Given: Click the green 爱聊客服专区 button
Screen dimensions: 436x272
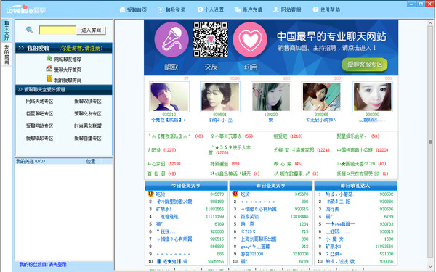Looking at the screenshot, I should click(364, 65).
